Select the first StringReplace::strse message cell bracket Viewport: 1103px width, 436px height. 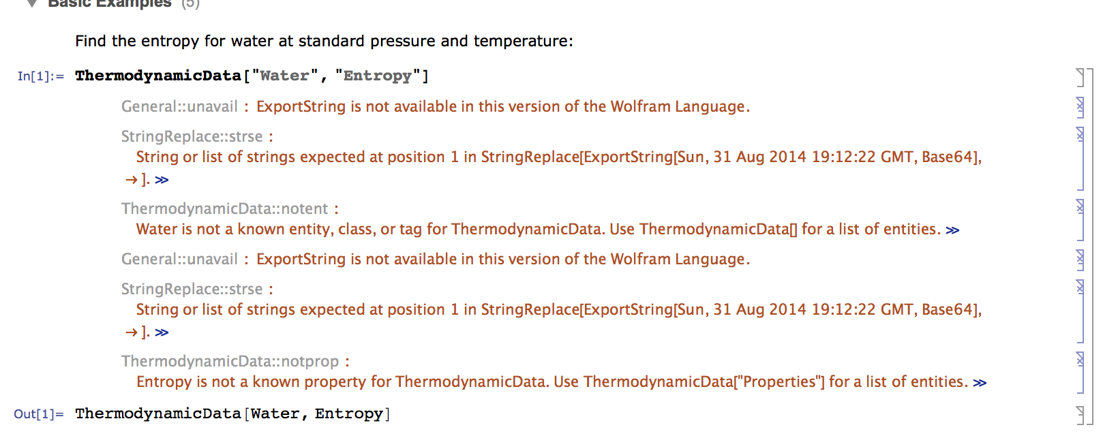click(1080, 158)
